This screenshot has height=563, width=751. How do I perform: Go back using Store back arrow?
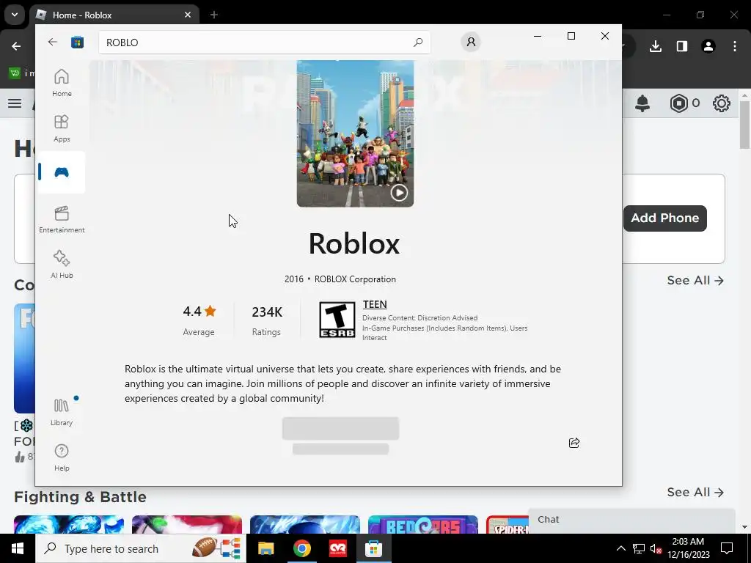click(x=52, y=42)
